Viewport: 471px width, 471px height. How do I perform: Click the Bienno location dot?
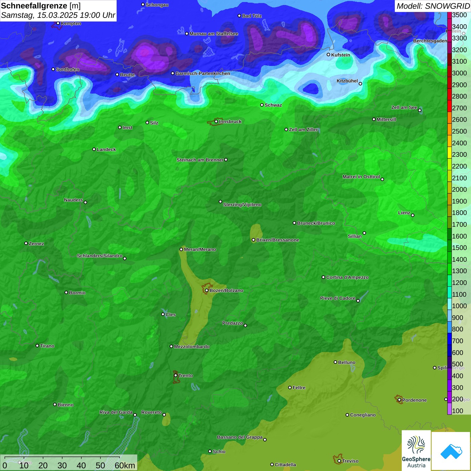[x=55, y=404]
